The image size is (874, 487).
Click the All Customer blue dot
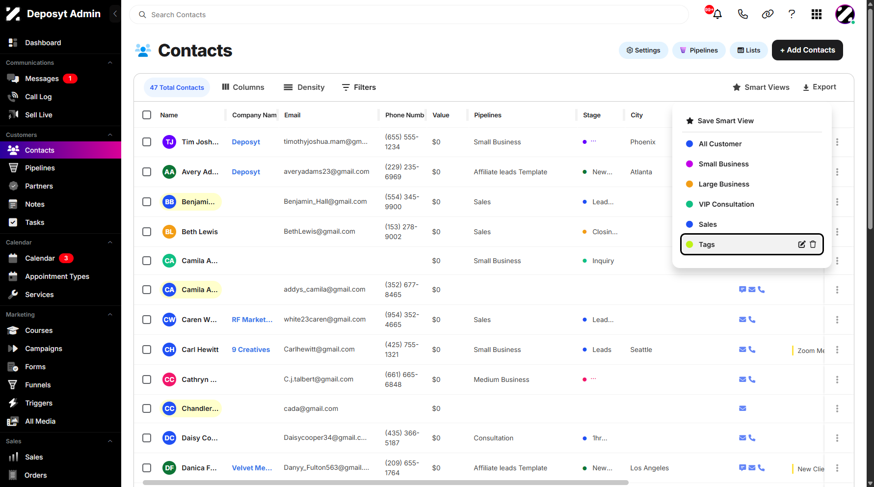tap(689, 144)
